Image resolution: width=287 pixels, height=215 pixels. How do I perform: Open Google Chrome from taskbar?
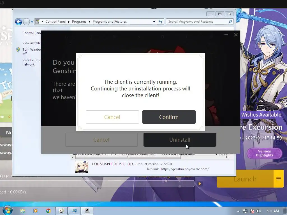pyautogui.click(x=48, y=211)
